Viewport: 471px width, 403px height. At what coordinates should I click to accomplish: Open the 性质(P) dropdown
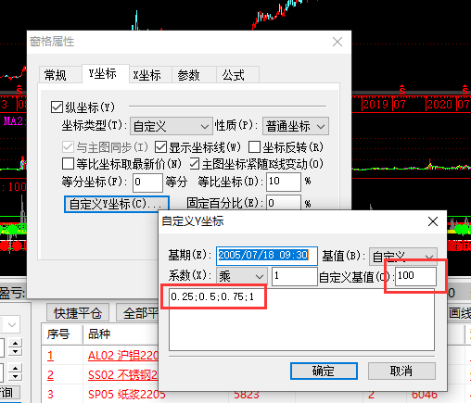(x=296, y=126)
